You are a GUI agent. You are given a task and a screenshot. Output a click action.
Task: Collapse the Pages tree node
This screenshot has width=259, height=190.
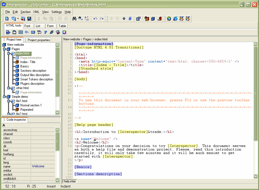point(4,49)
